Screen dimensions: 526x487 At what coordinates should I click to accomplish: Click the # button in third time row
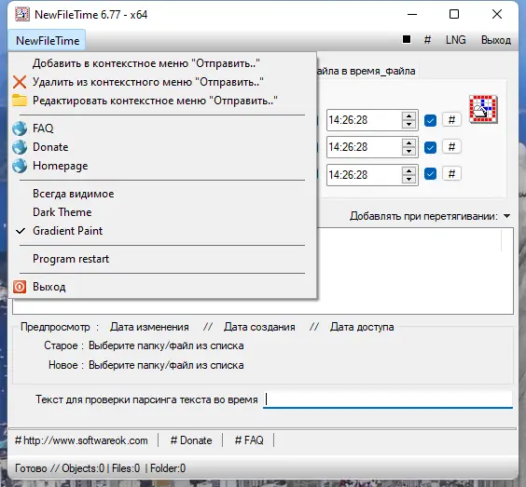(x=451, y=174)
